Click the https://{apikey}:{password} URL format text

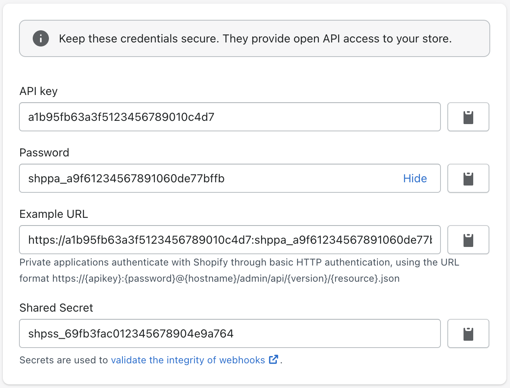tap(226, 278)
